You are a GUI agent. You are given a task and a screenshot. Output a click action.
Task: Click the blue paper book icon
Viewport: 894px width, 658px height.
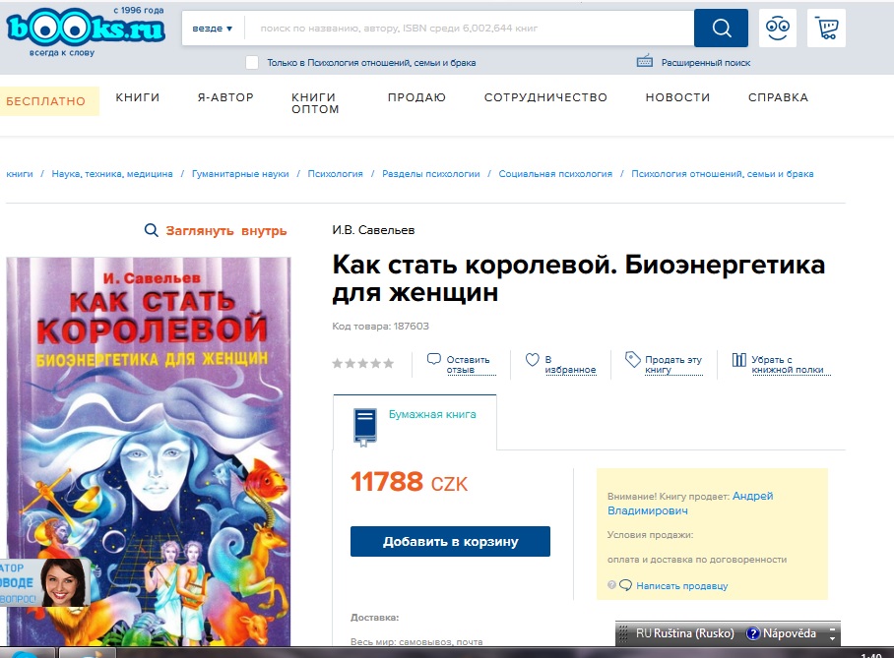(x=365, y=427)
